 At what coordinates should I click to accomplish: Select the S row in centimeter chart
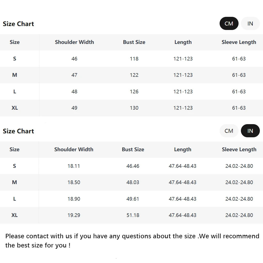15,59
